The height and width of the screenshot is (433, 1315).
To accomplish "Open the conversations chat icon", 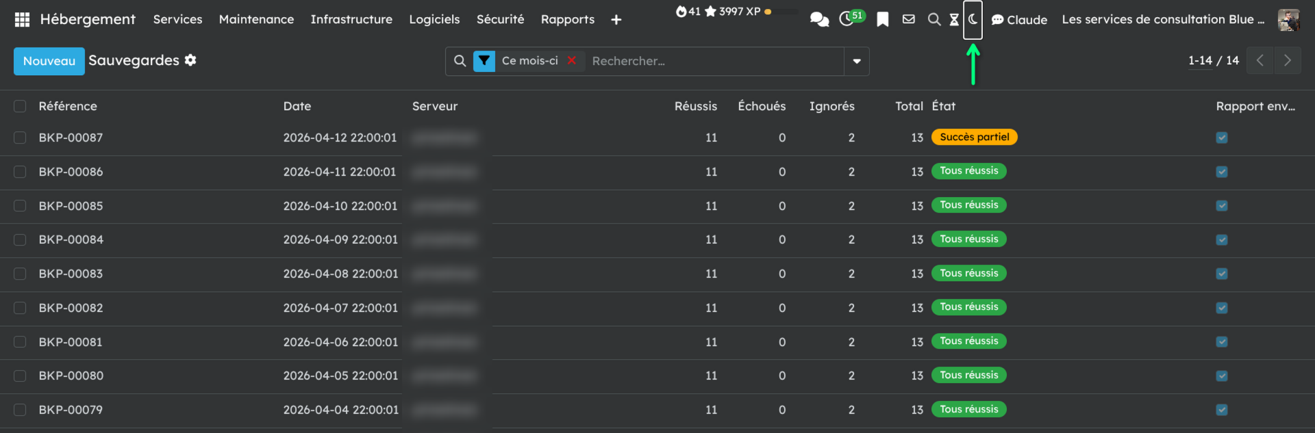I will (x=819, y=20).
